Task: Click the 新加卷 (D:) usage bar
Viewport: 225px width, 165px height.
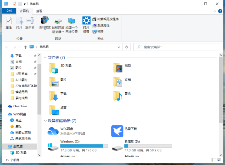Action: [148, 146]
